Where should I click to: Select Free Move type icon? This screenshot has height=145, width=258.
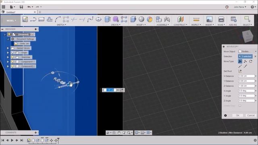[240, 61]
